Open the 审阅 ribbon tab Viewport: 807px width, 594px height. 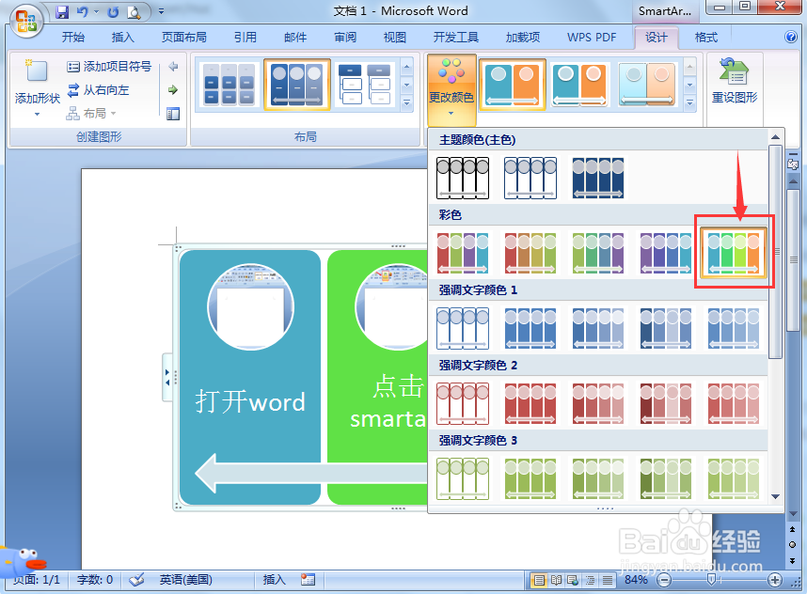click(345, 37)
